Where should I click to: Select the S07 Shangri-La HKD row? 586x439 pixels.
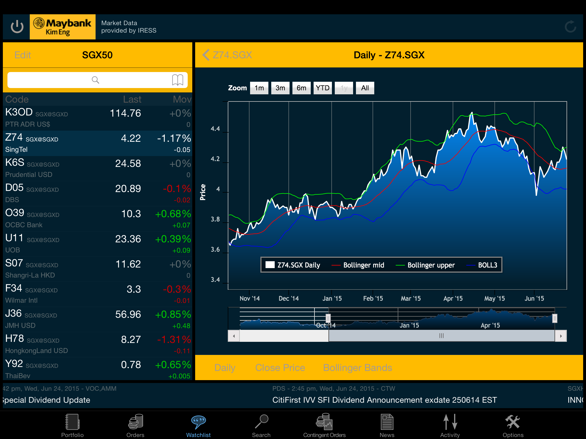(x=98, y=269)
